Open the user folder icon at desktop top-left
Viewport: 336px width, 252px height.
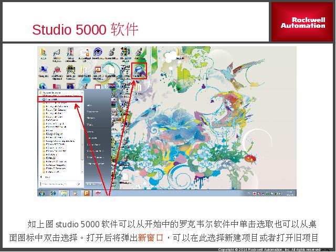[44, 53]
